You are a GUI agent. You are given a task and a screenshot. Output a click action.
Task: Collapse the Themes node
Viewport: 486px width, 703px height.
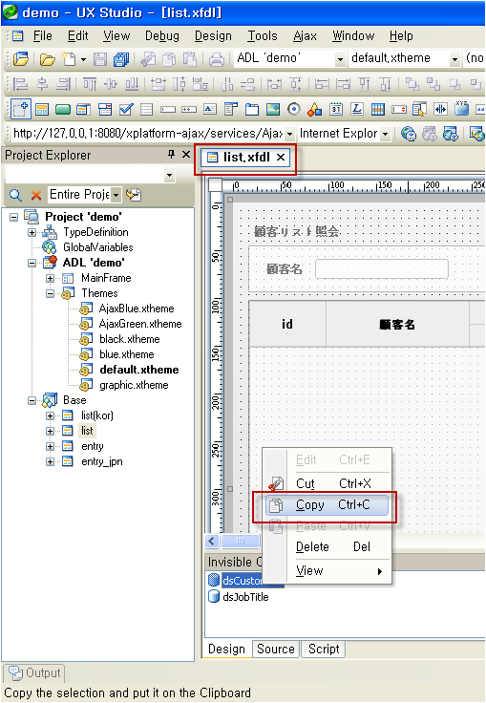pyautogui.click(x=51, y=293)
